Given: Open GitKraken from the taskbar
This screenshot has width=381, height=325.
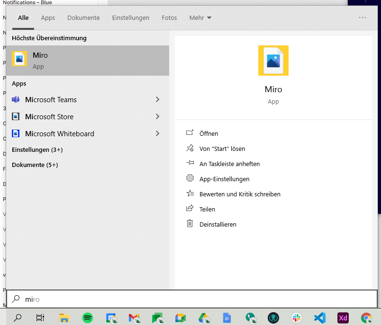Looking at the screenshot, I should [273, 318].
